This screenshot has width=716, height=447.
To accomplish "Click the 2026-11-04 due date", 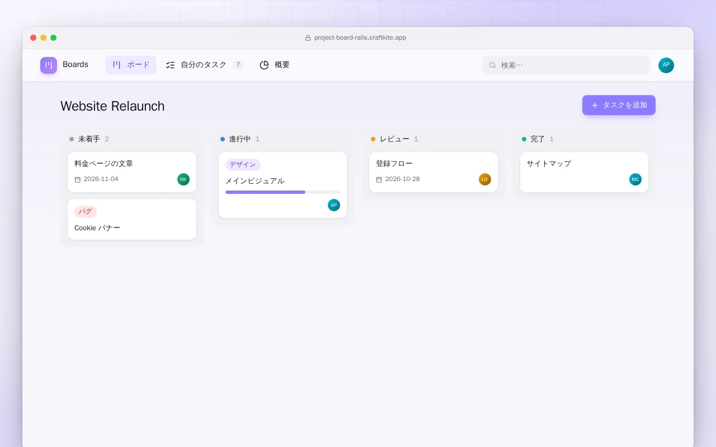I will (101, 179).
